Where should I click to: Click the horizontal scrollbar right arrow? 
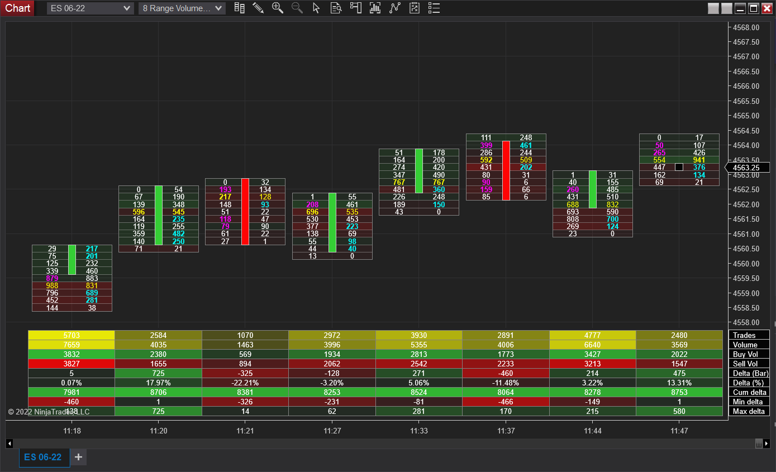tap(767, 444)
